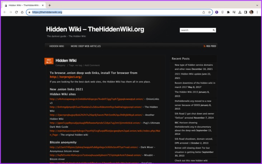Open the browser home page
Screen dimensions: 262x164
[22, 12]
